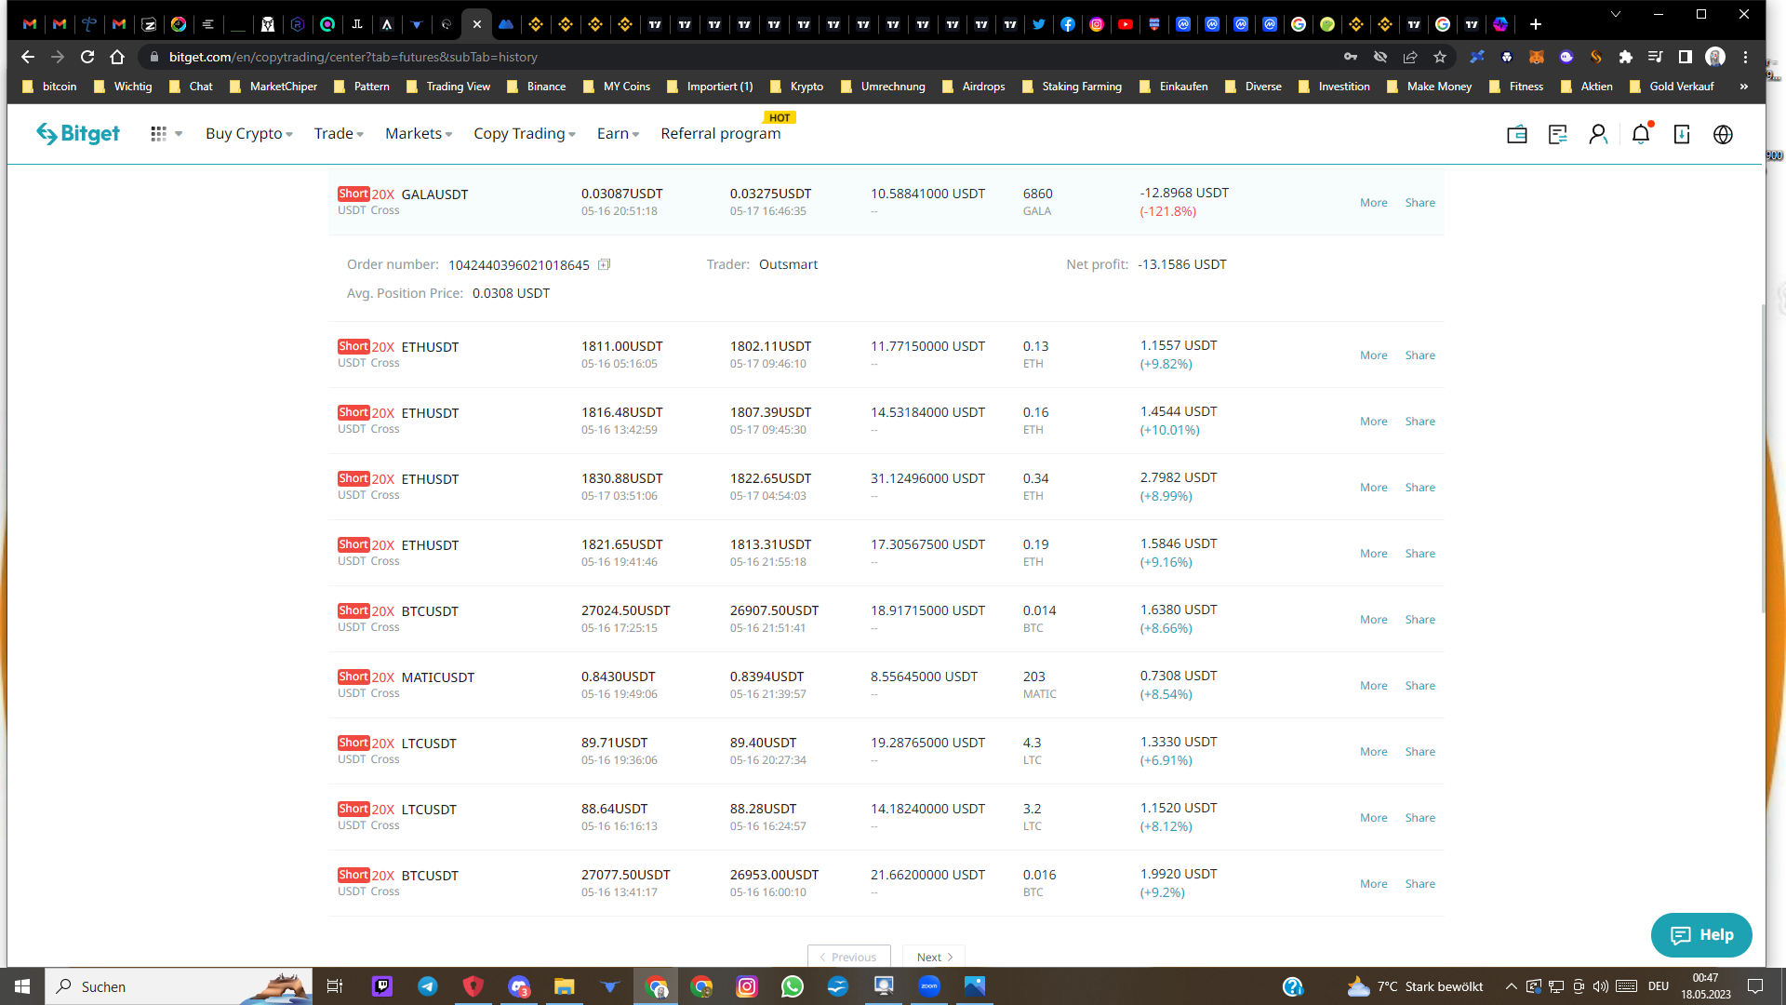Expand the Copy Trading menu
The width and height of the screenshot is (1786, 1005).
[525, 134]
